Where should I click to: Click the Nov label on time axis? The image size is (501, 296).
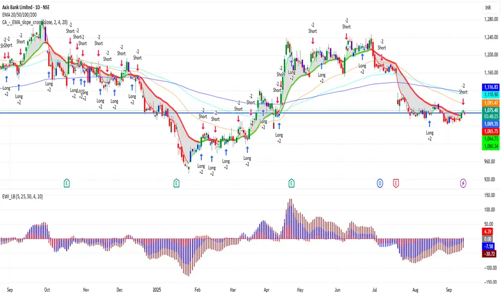pyautogui.click(x=86, y=290)
